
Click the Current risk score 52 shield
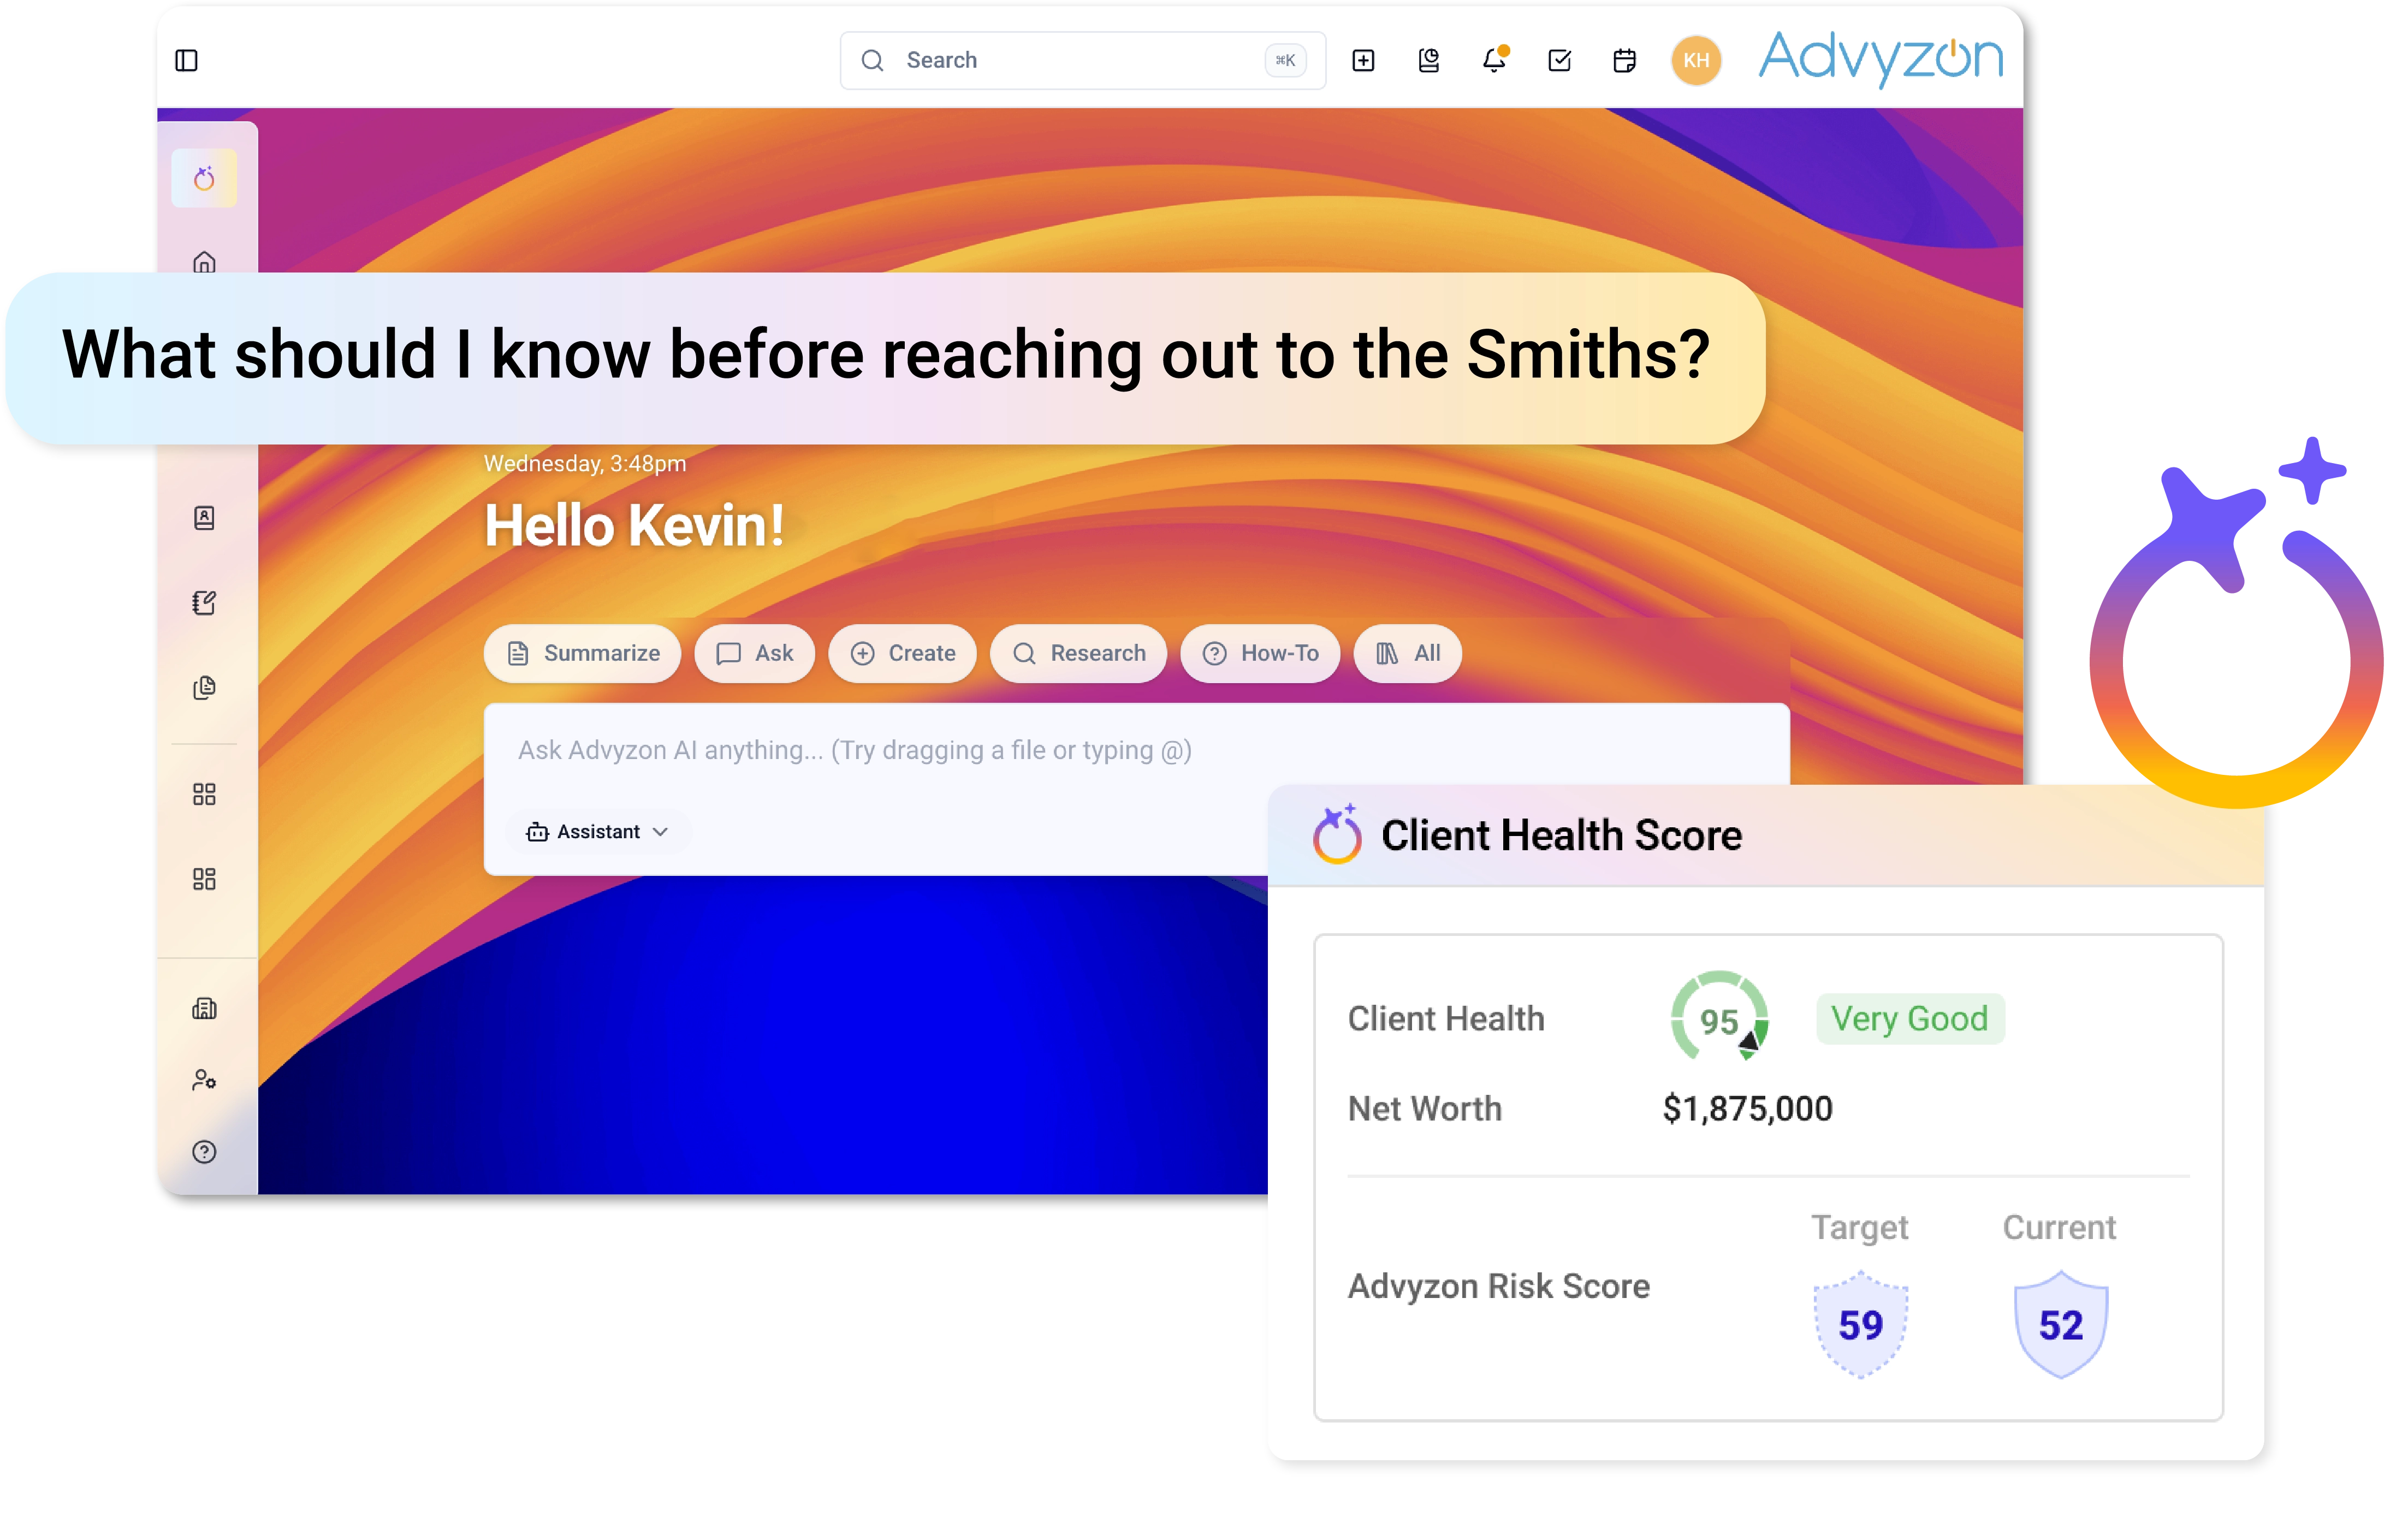tap(2061, 1325)
